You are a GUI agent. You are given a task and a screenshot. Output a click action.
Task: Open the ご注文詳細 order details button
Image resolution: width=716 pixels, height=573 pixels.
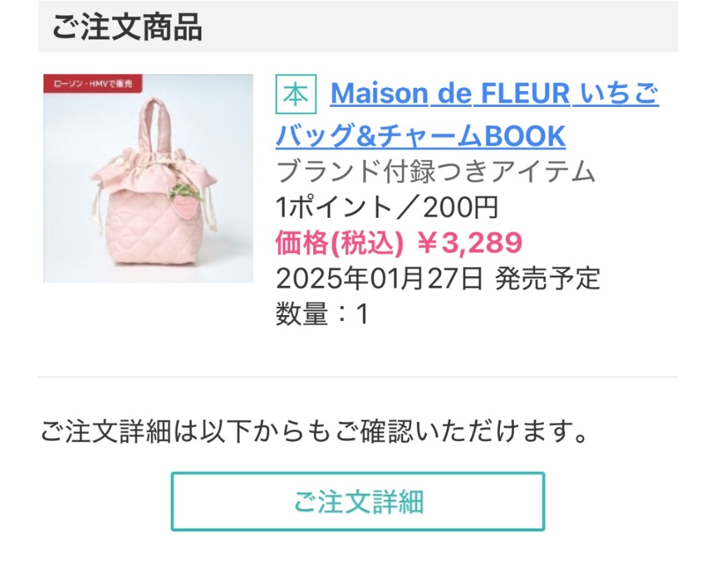(x=358, y=502)
